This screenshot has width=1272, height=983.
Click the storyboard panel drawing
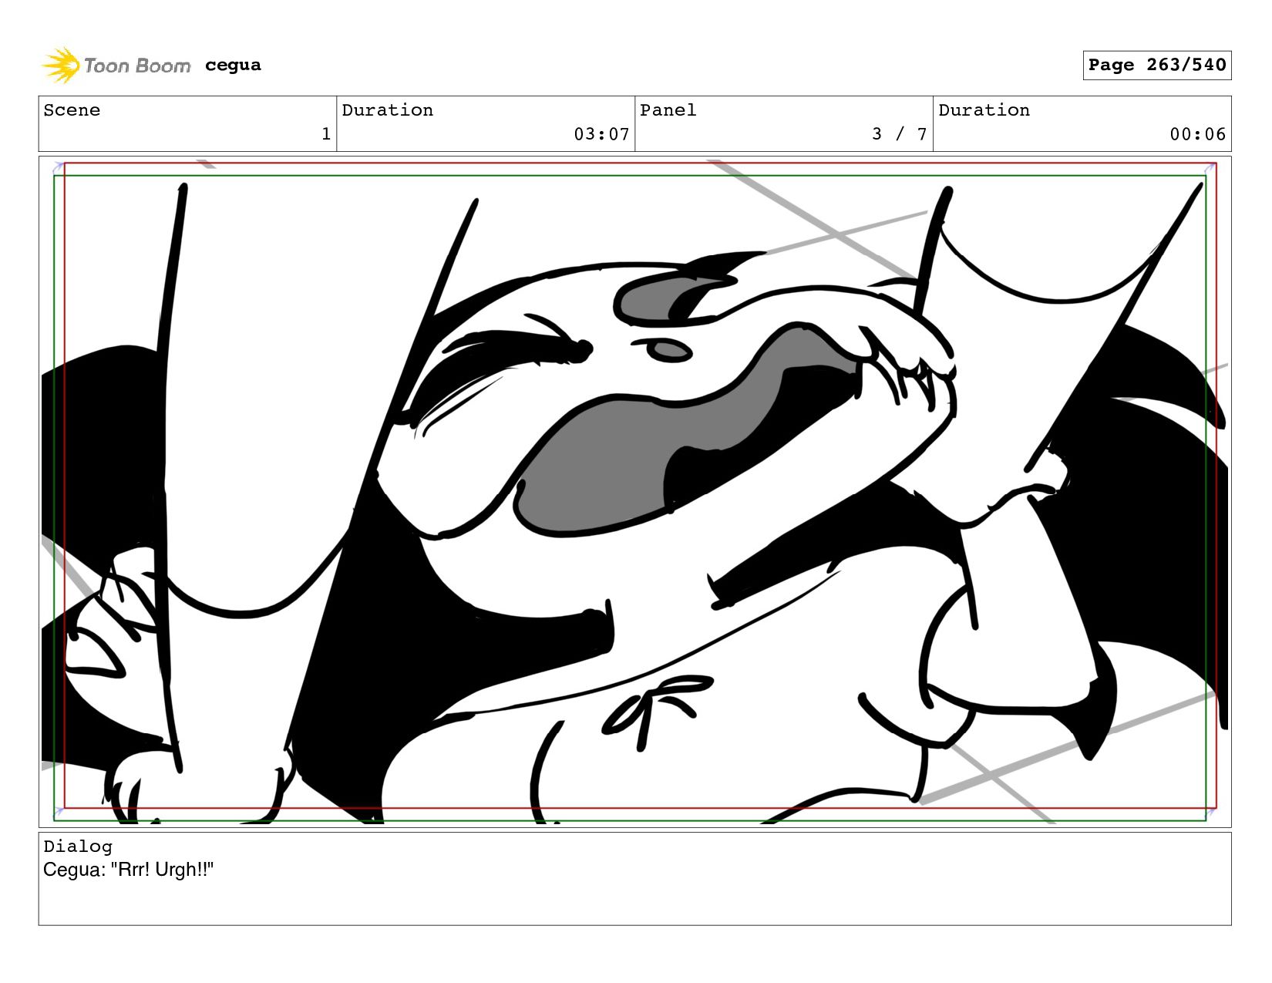(634, 492)
